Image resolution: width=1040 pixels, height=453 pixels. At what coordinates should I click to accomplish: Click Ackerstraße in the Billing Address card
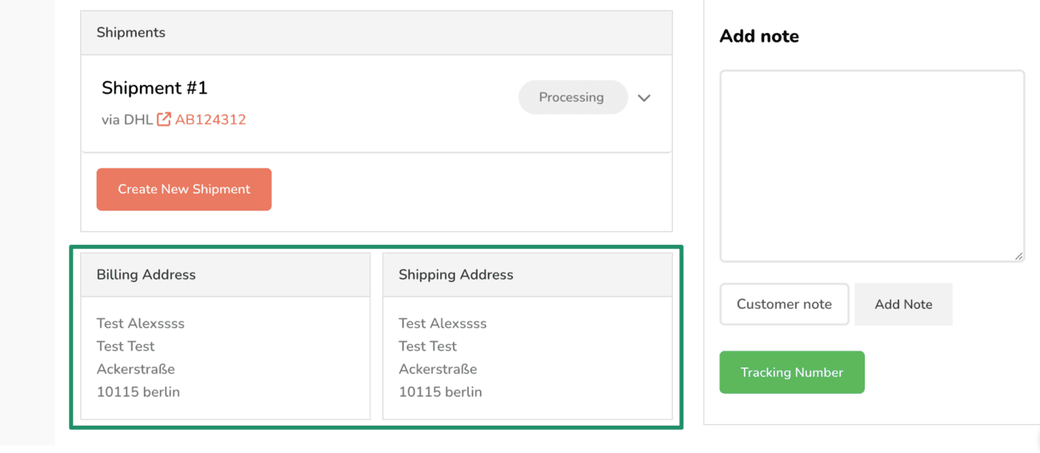click(136, 369)
